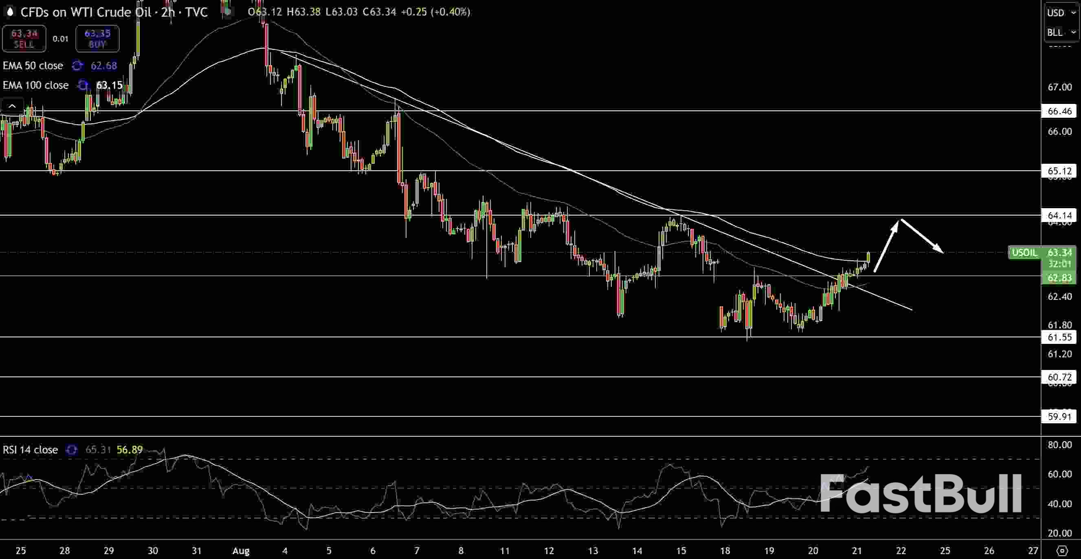Image resolution: width=1081 pixels, height=559 pixels.
Task: Select the upward white arrow drawing
Action: coord(886,246)
